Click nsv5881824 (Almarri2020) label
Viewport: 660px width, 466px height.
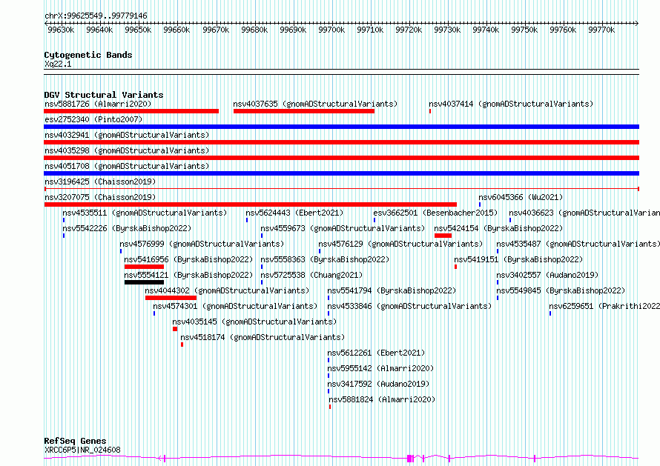(382, 399)
